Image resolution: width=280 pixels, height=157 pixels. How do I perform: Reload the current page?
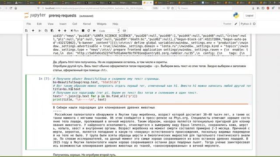[11, 8]
